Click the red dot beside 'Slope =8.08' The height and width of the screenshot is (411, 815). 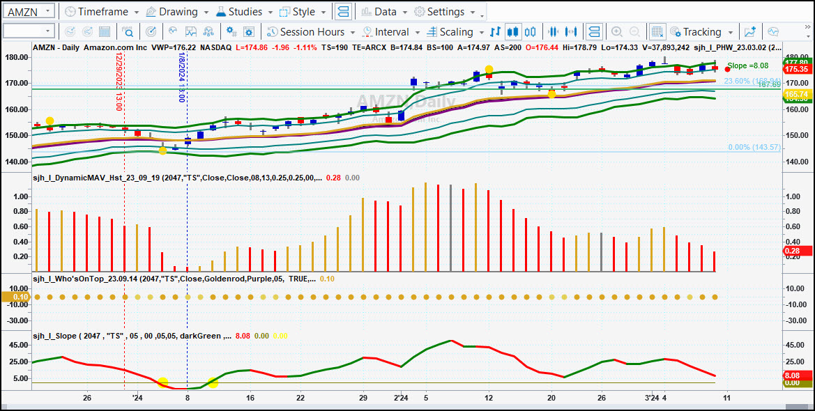[727, 69]
